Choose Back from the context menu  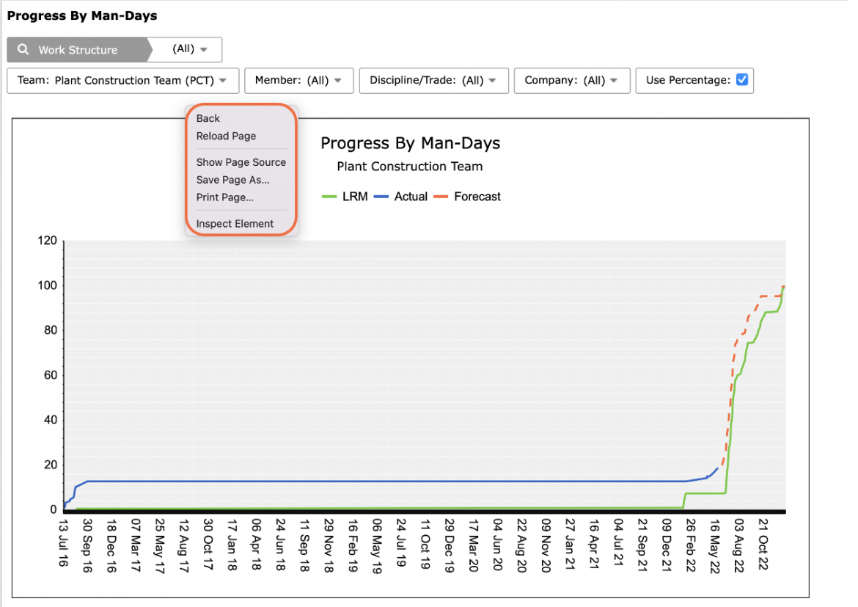coord(208,118)
